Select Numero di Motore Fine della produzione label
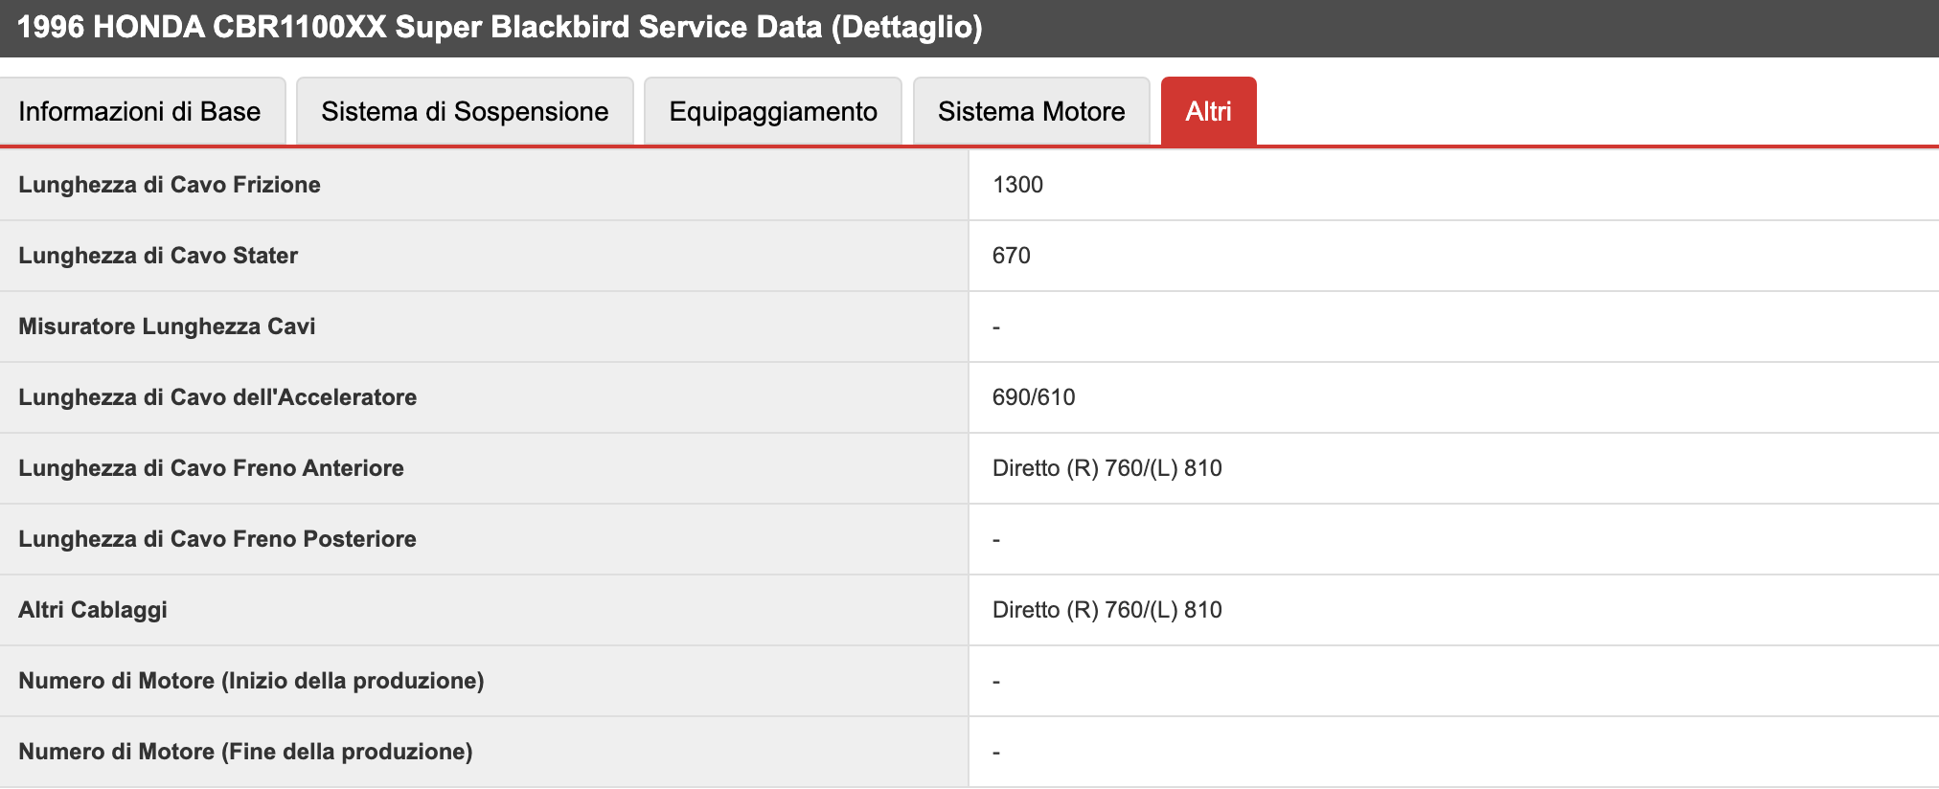The image size is (1939, 789). pos(245,752)
